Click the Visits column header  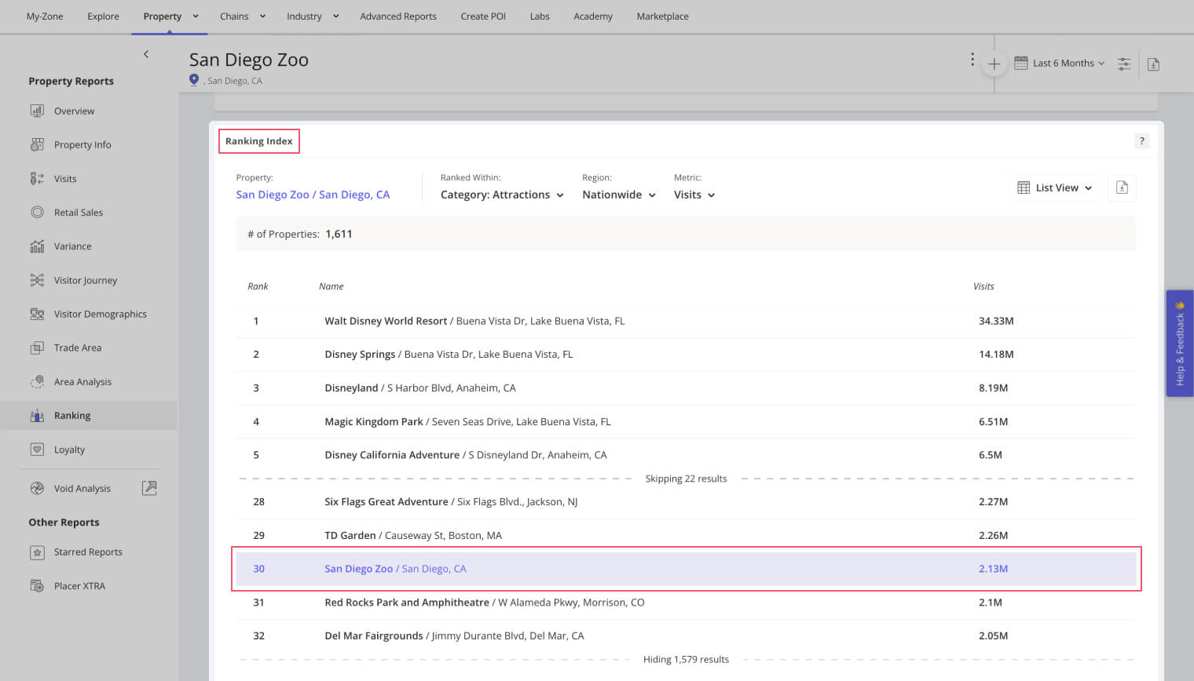[983, 286]
